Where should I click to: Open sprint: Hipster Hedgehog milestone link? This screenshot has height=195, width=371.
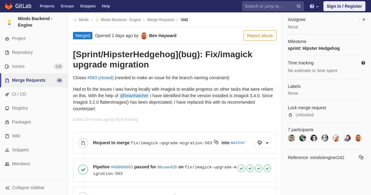tap(314, 48)
